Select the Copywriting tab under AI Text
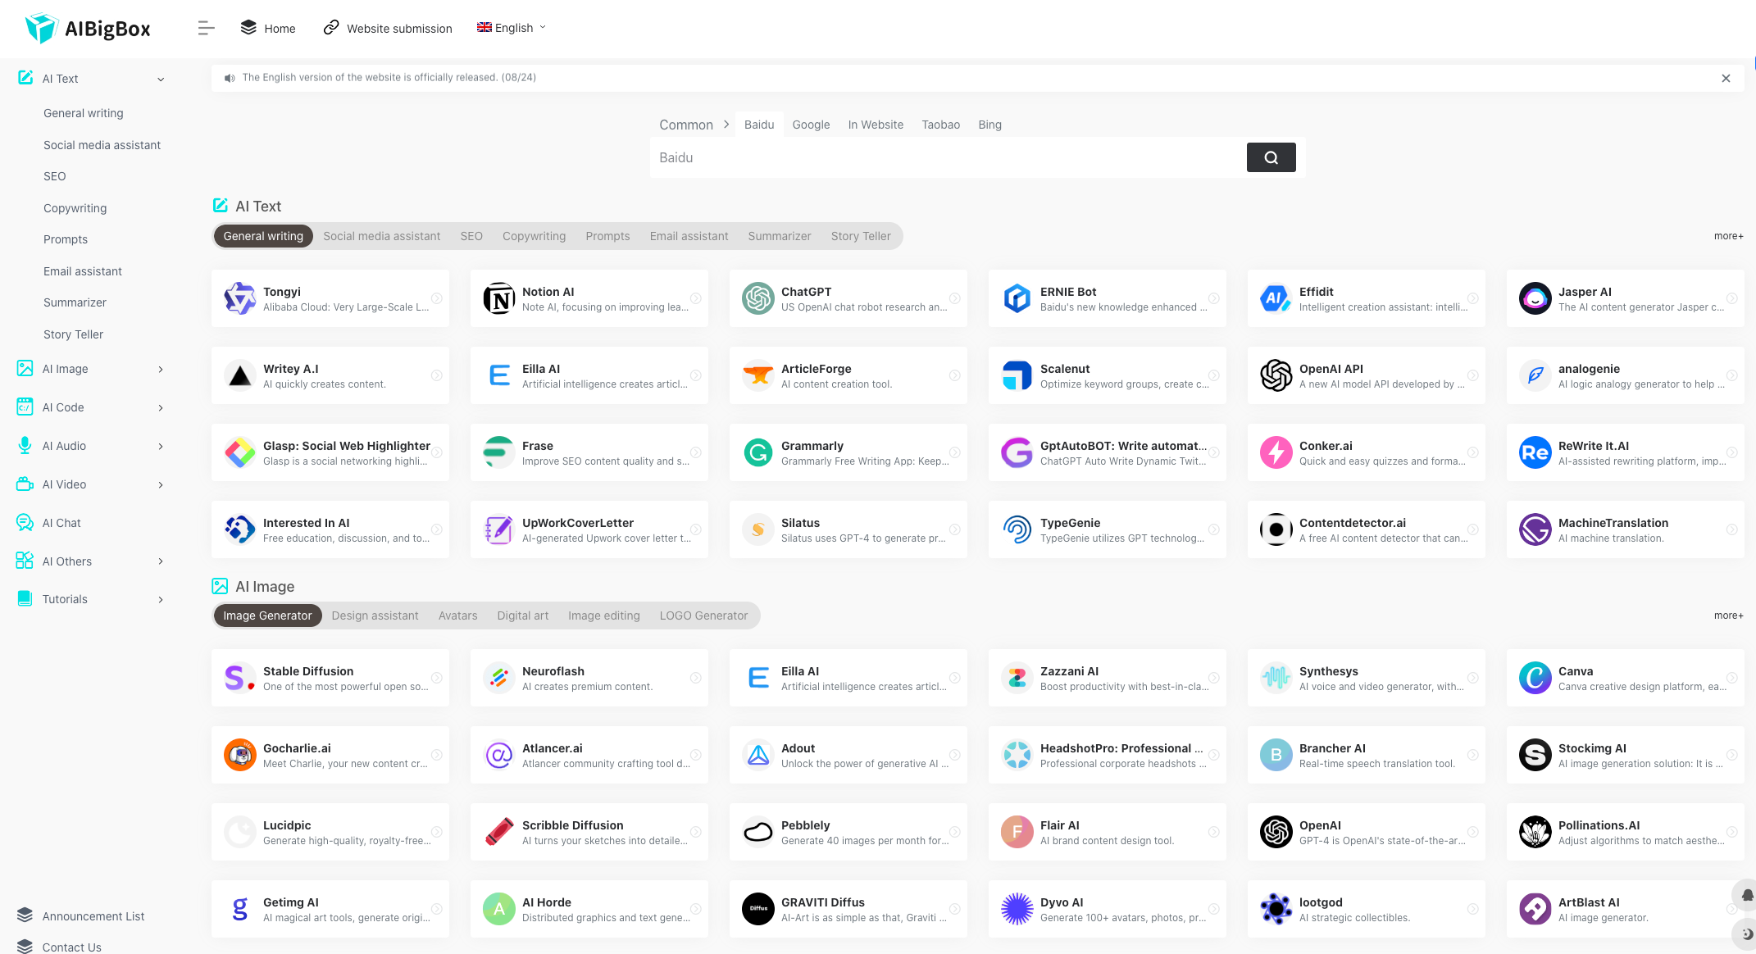This screenshot has height=954, width=1756. [534, 236]
